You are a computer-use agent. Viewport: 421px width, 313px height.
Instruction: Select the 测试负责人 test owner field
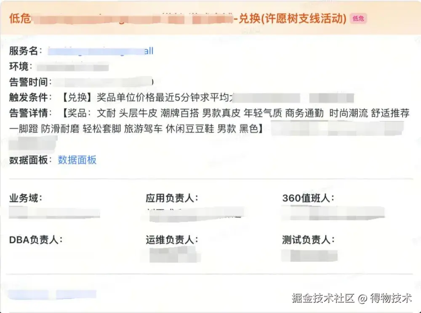pyautogui.click(x=308, y=240)
